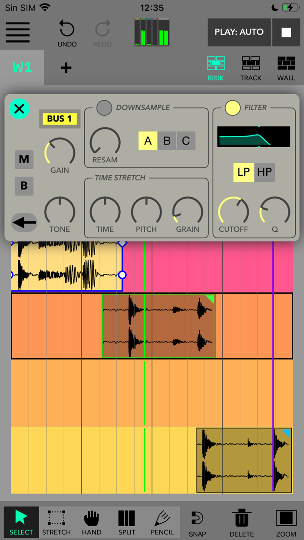The image size is (304, 540).
Task: Click the blue corner marker of yellow clip
Action: [287, 433]
